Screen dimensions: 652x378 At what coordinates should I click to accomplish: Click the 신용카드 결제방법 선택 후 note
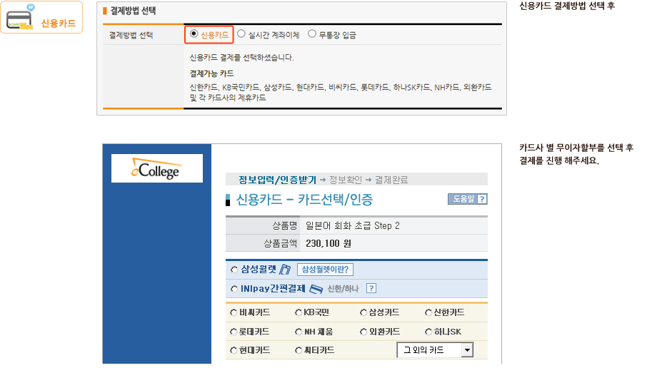[567, 6]
